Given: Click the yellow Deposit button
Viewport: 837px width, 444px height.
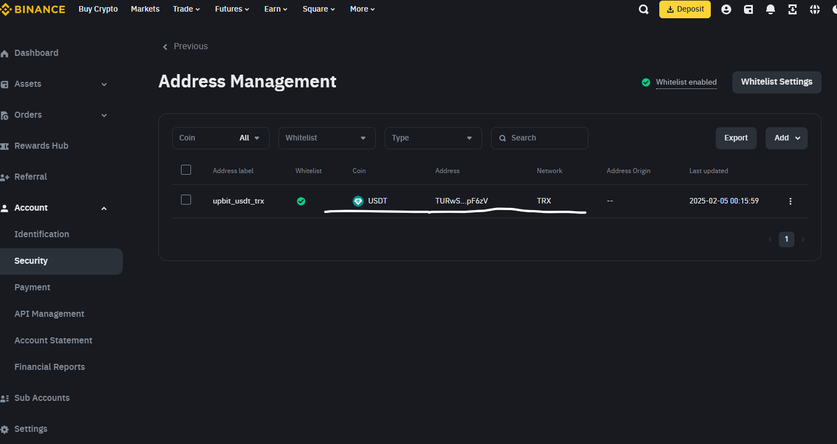Looking at the screenshot, I should click(685, 9).
